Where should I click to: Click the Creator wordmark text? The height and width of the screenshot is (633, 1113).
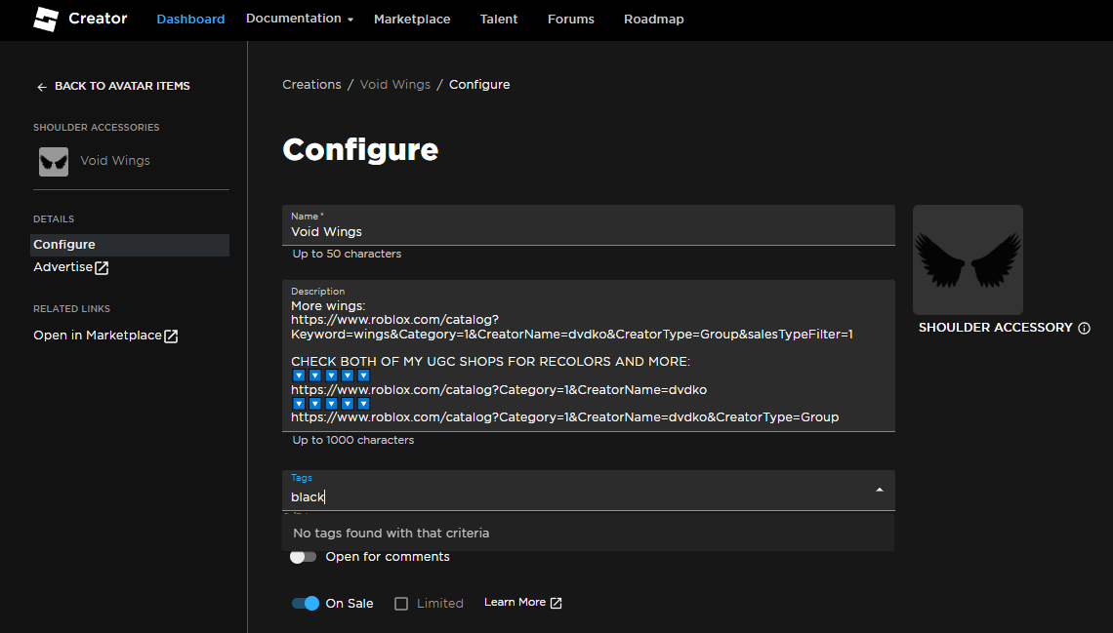pyautogui.click(x=98, y=19)
